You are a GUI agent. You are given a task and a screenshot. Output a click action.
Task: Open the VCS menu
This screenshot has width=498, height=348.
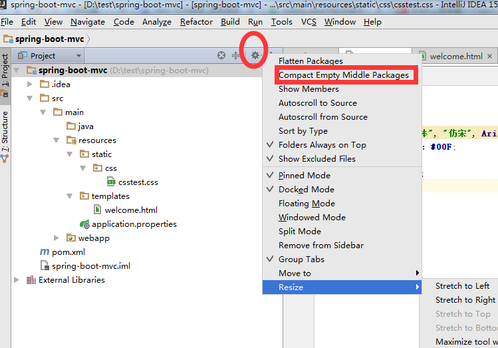(x=309, y=22)
